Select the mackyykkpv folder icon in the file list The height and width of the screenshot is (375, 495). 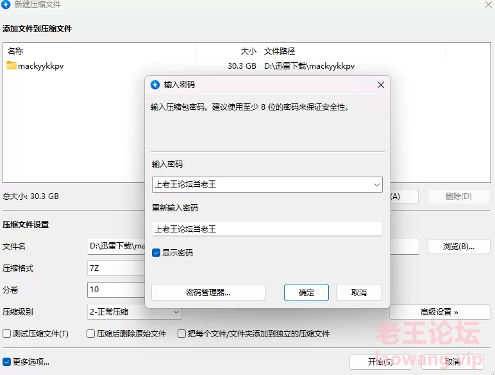pos(12,65)
